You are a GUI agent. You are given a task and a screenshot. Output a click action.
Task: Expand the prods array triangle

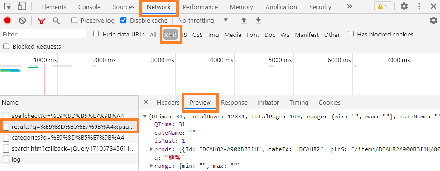tap(151, 149)
